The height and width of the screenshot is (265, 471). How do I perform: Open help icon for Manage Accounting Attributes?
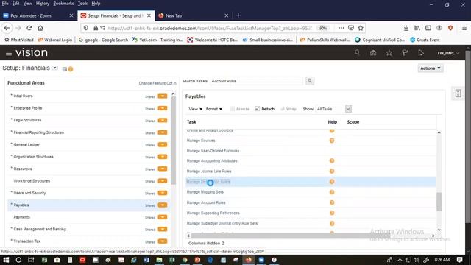[x=332, y=160]
